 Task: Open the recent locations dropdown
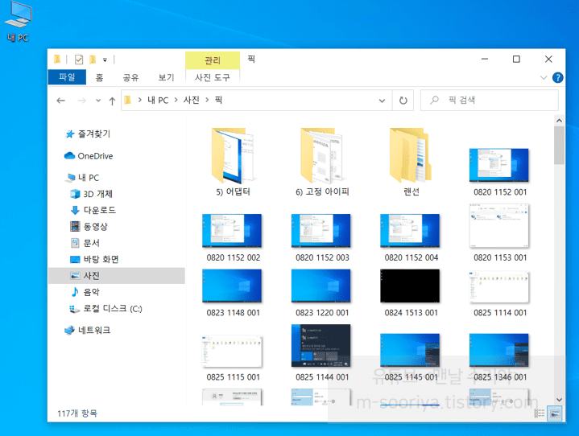coord(98,101)
